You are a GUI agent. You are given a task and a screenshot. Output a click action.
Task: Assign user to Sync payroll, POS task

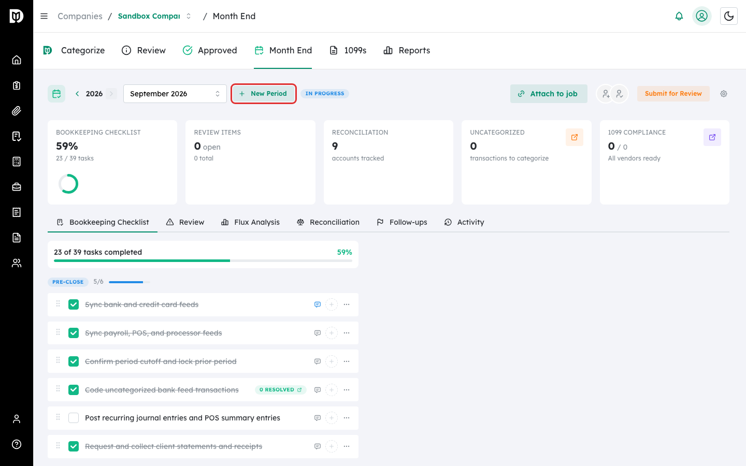coord(332,333)
